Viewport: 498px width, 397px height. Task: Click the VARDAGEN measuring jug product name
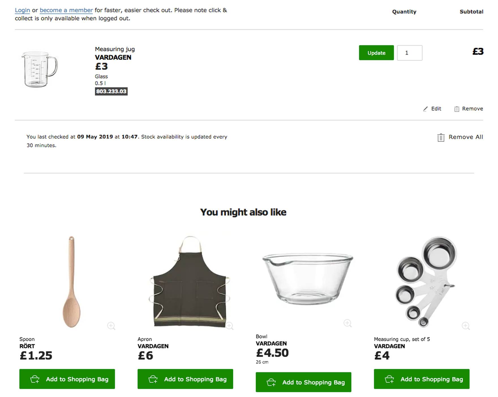(113, 57)
